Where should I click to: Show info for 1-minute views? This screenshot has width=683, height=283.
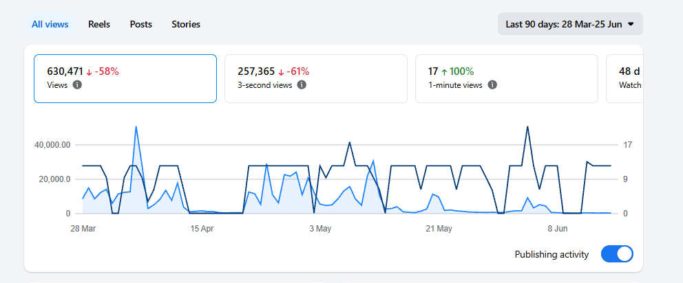tap(492, 85)
